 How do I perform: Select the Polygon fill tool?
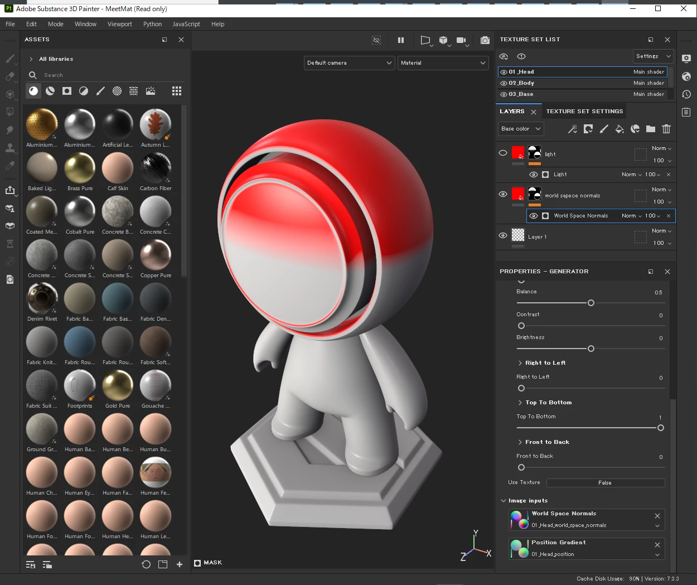10,112
